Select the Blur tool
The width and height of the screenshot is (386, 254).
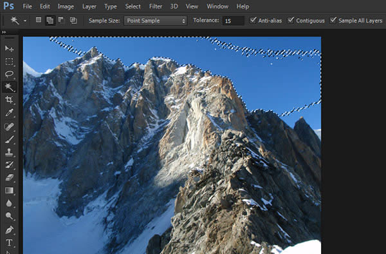(x=9, y=204)
